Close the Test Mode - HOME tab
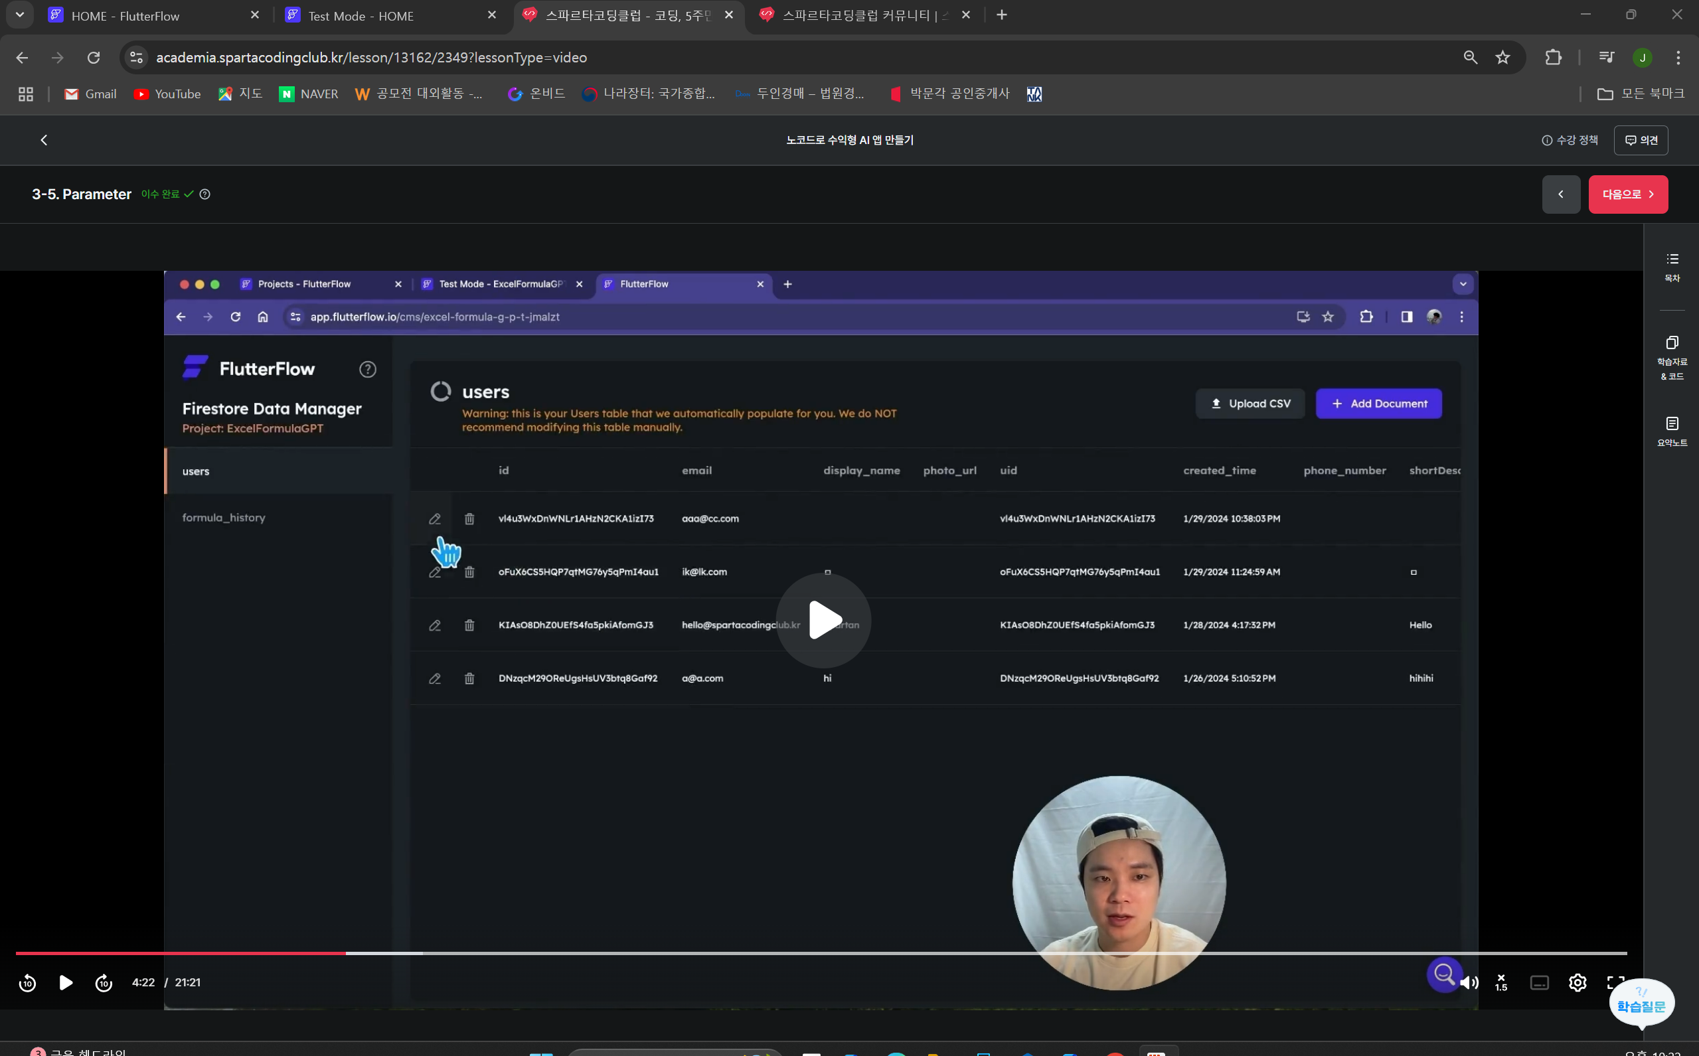1699x1056 pixels. 492,15
